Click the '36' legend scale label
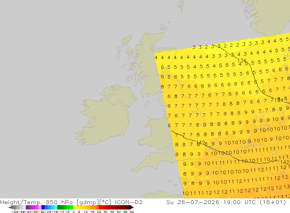290x213 pixels. pyautogui.click(x=112, y=212)
